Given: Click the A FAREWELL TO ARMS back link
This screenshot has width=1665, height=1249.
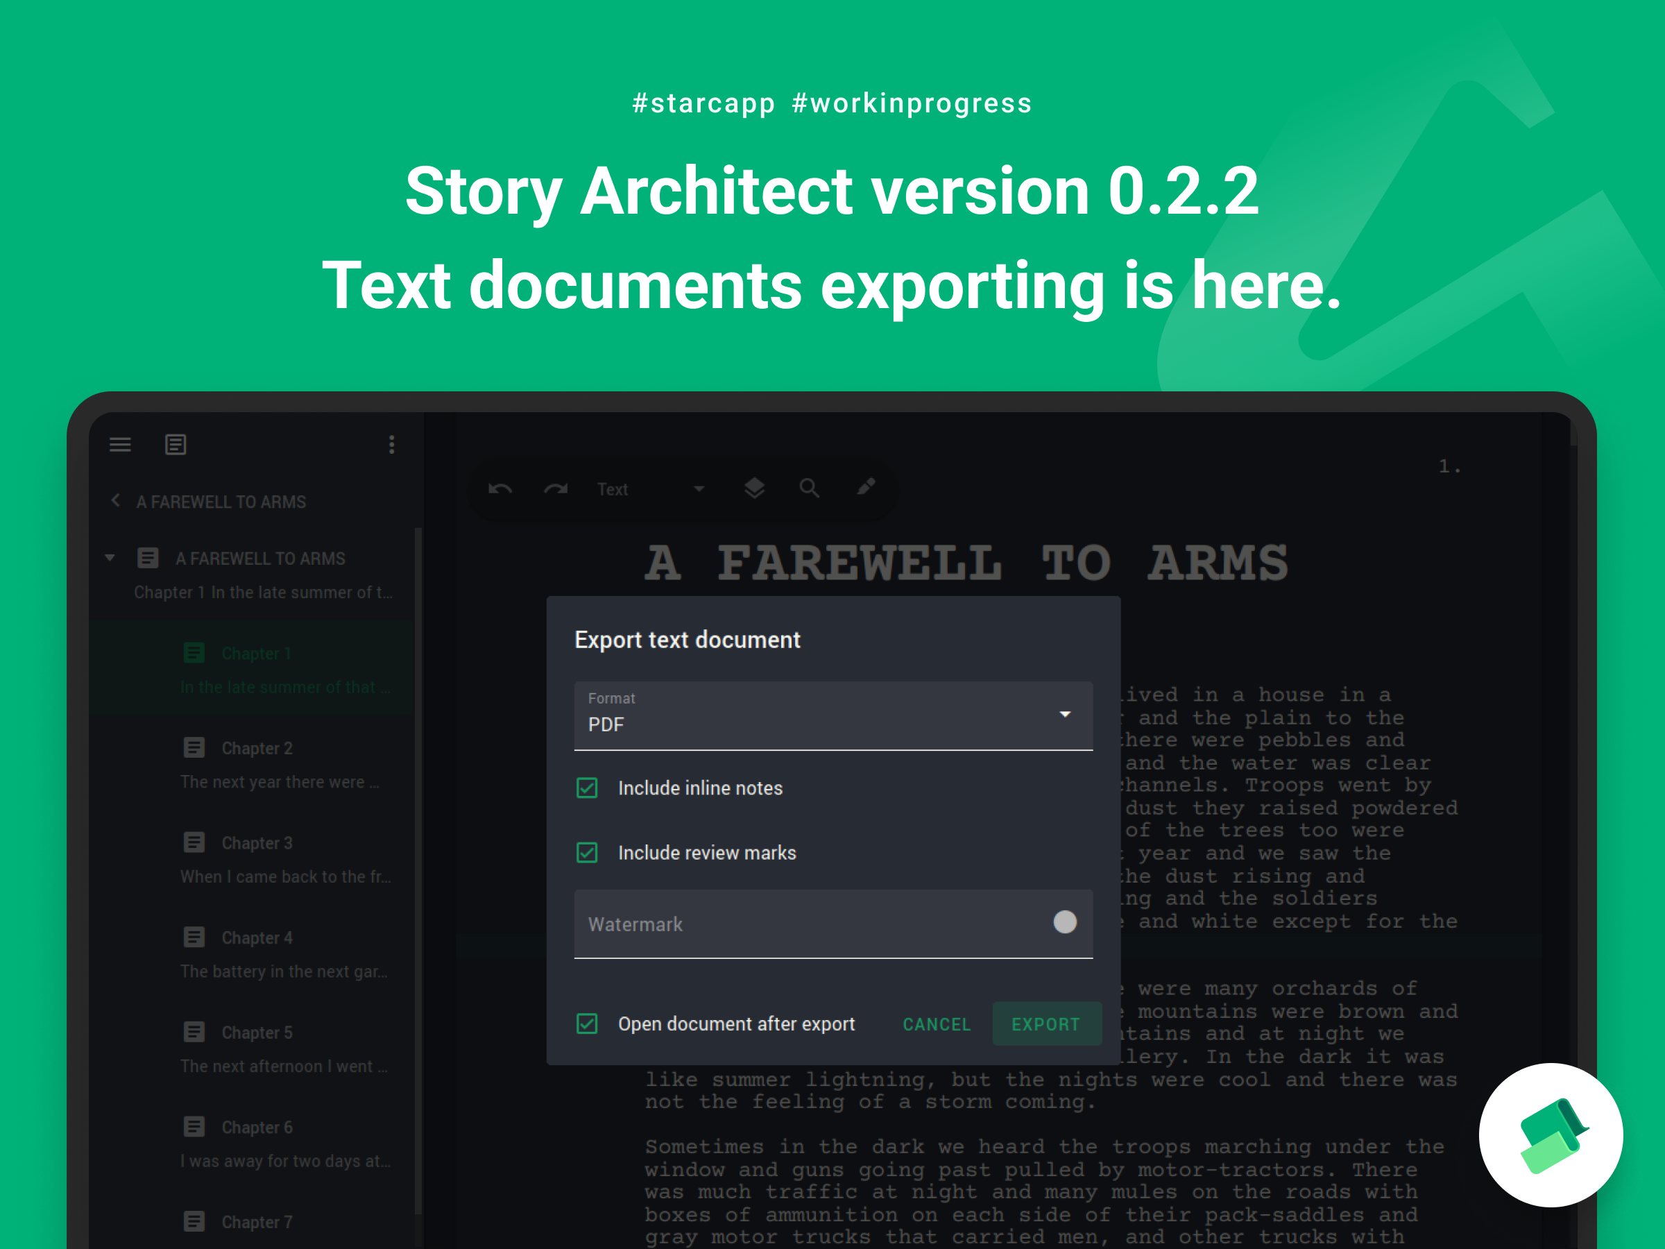Looking at the screenshot, I should tap(221, 502).
